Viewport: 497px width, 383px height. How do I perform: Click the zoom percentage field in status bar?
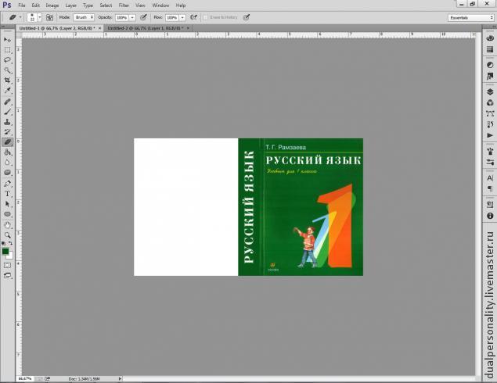coord(26,378)
